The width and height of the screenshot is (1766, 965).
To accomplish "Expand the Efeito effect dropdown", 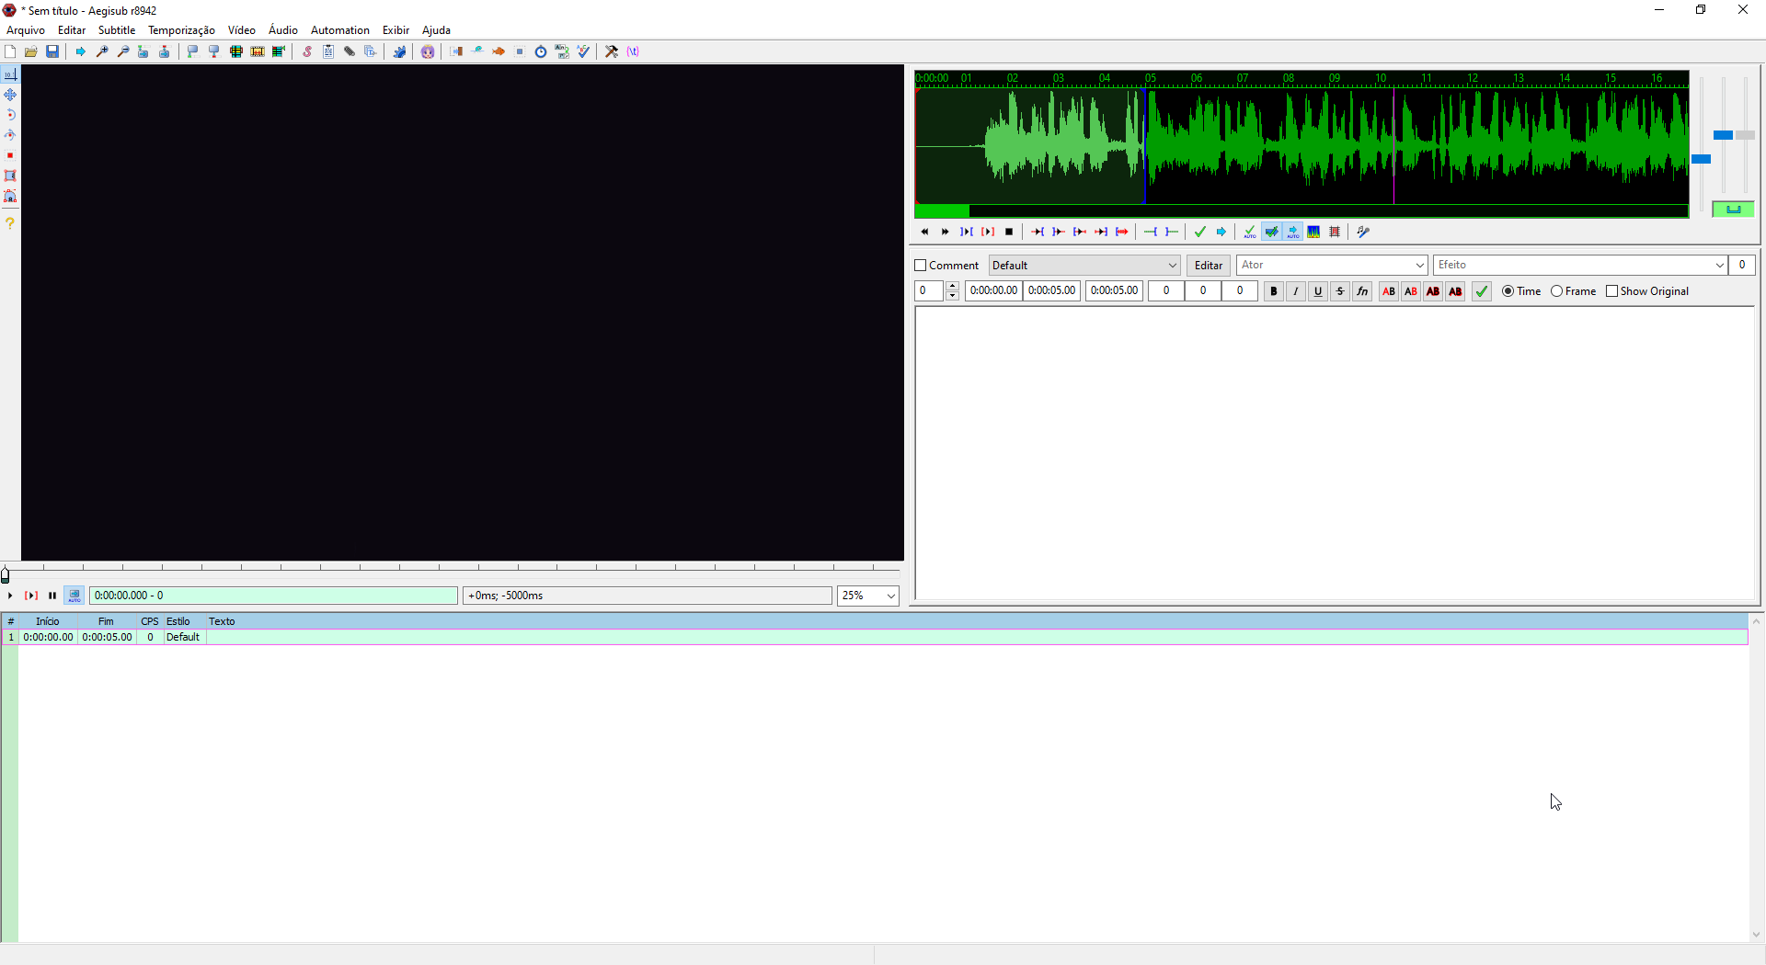I will coord(1719,266).
